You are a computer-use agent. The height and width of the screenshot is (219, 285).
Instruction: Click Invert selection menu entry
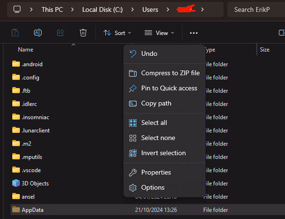point(163,153)
